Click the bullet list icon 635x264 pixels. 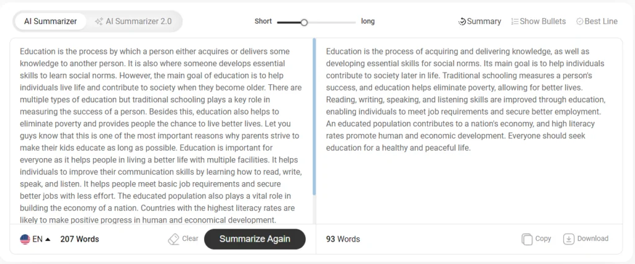point(515,21)
